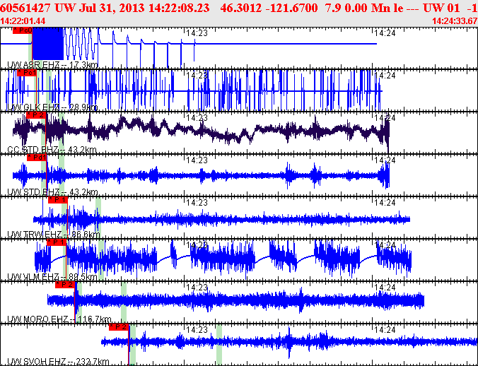Click the 14:24 time marker on ASR trace
The image size is (478, 366).
pyautogui.click(x=383, y=33)
